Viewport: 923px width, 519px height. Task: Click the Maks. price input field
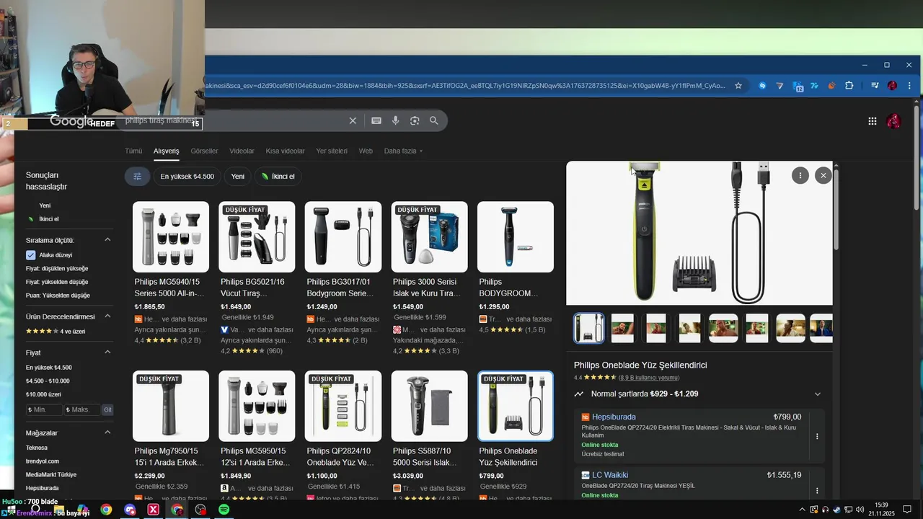(81, 409)
